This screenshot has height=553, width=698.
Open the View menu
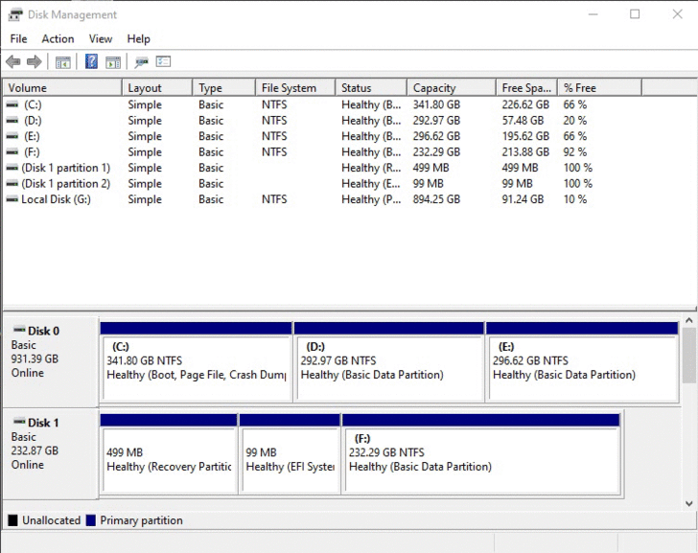point(101,39)
